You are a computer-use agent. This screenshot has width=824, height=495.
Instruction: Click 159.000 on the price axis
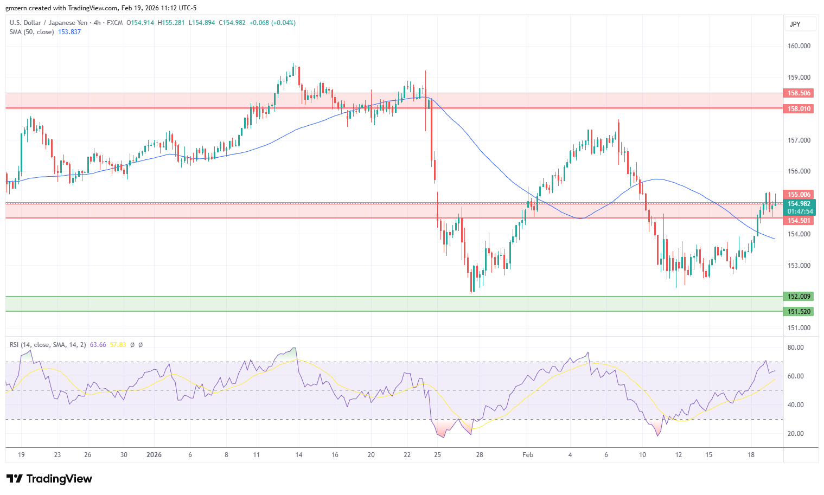click(x=799, y=78)
